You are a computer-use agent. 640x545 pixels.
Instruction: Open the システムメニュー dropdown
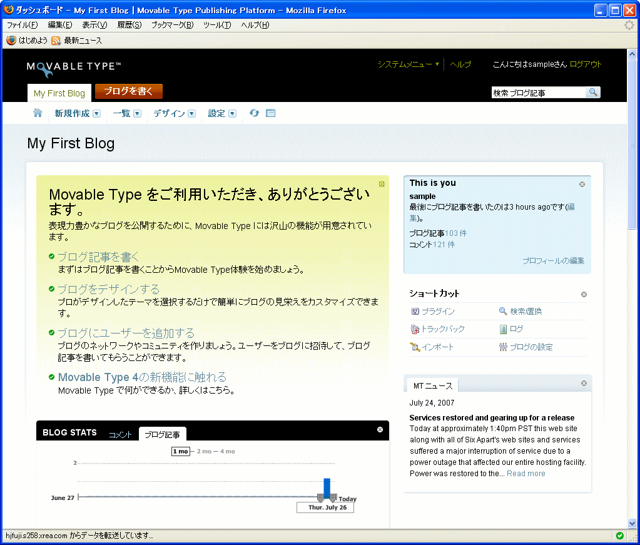(x=408, y=64)
